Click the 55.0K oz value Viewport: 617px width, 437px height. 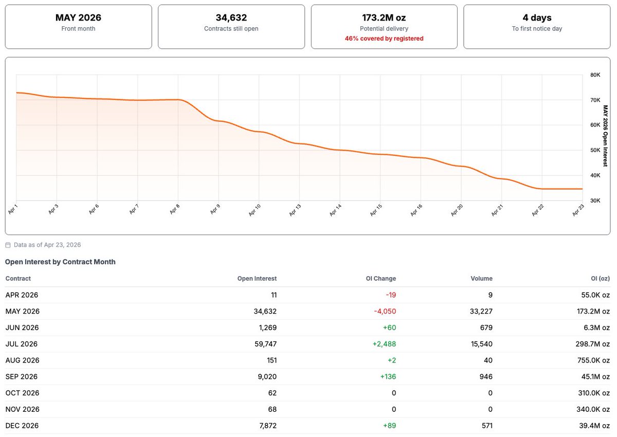coord(595,295)
